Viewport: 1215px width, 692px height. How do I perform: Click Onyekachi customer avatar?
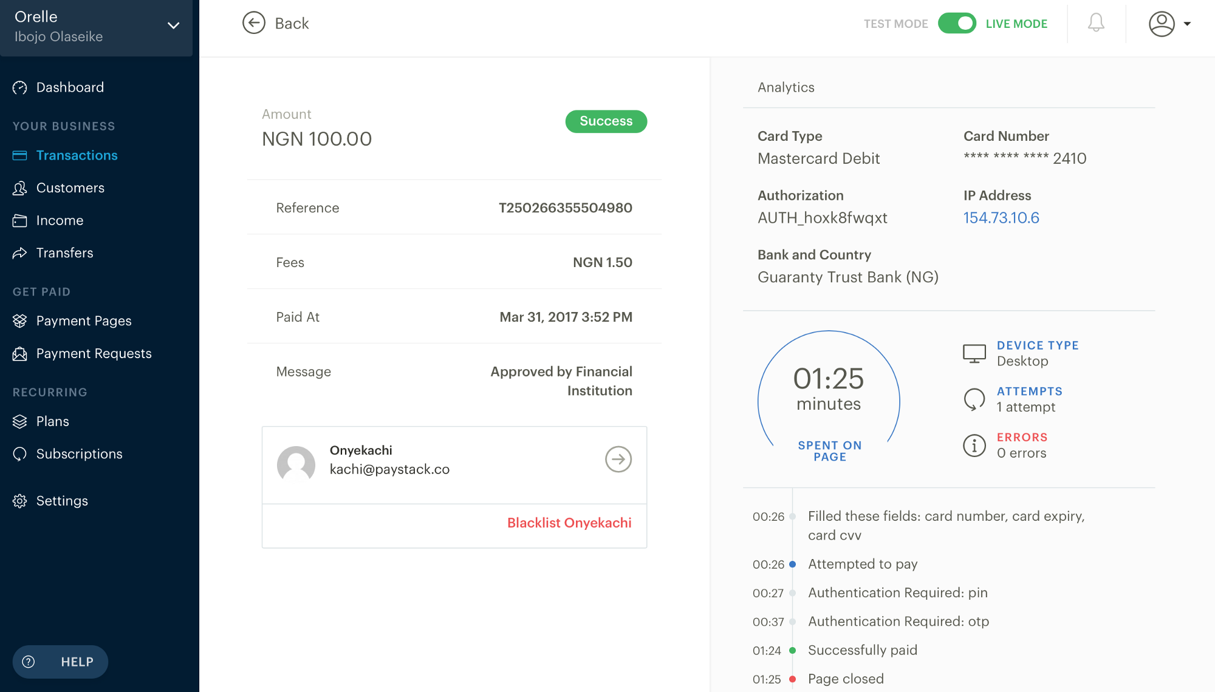coord(296,464)
